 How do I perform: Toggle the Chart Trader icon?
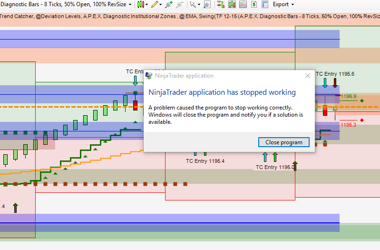coord(221,4)
